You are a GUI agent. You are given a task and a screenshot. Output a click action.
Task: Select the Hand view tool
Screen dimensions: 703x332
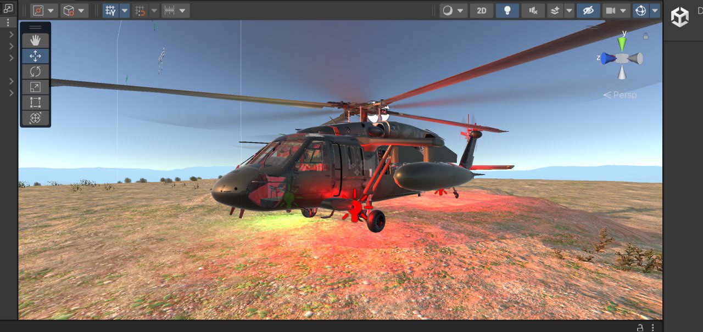click(35, 40)
